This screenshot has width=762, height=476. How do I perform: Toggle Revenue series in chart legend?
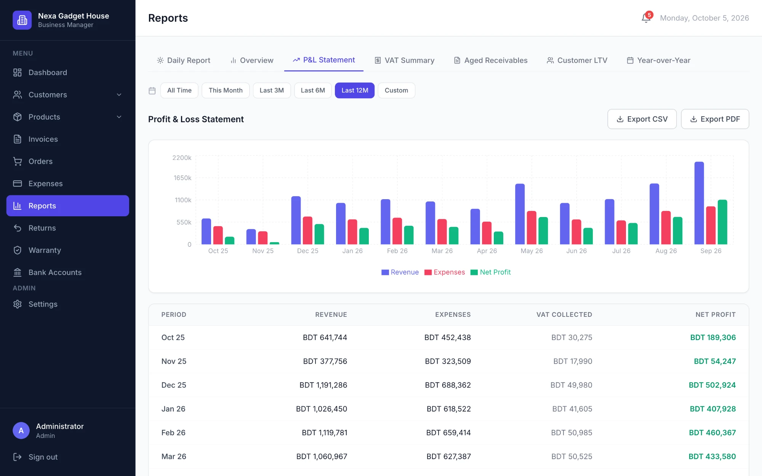(x=400, y=272)
